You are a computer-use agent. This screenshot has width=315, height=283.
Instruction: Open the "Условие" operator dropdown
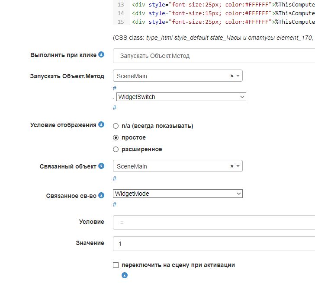214,222
